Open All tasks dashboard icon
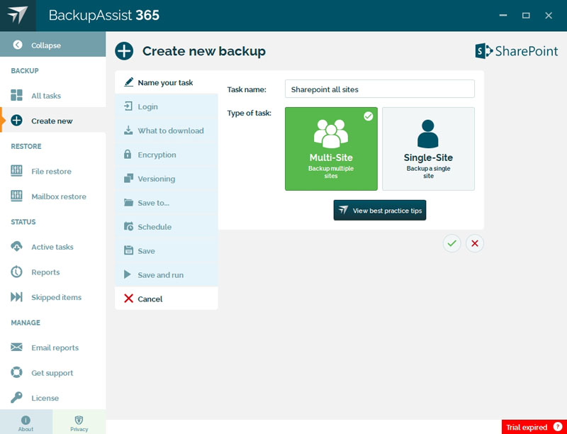This screenshot has width=567, height=434. coord(16,95)
